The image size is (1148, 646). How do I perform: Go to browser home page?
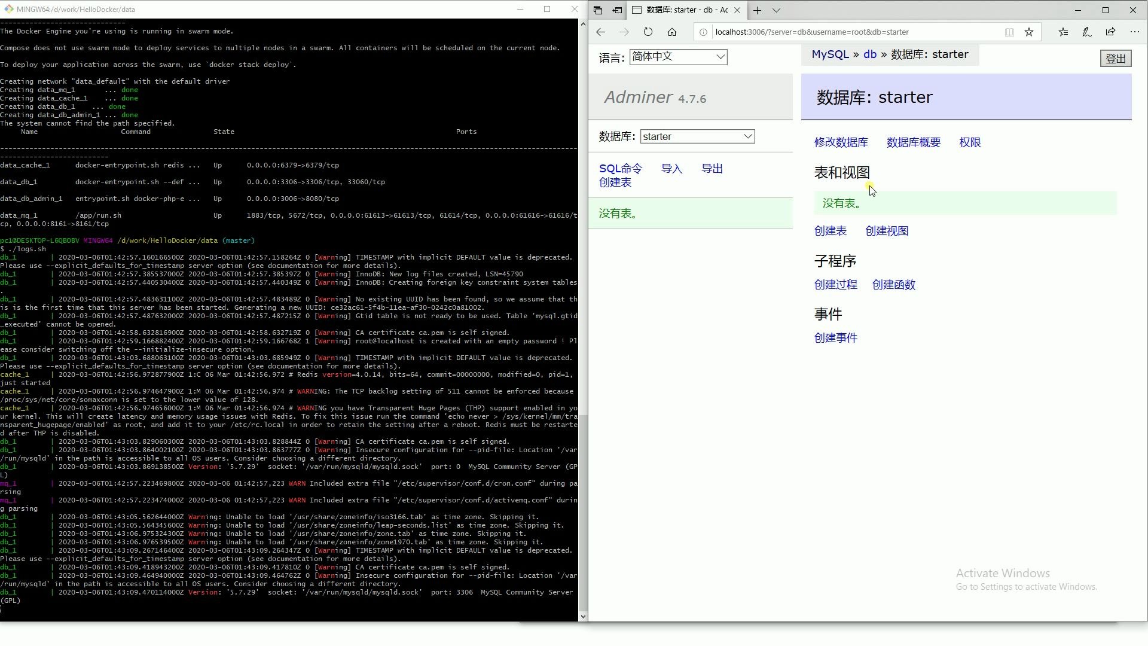pyautogui.click(x=672, y=32)
